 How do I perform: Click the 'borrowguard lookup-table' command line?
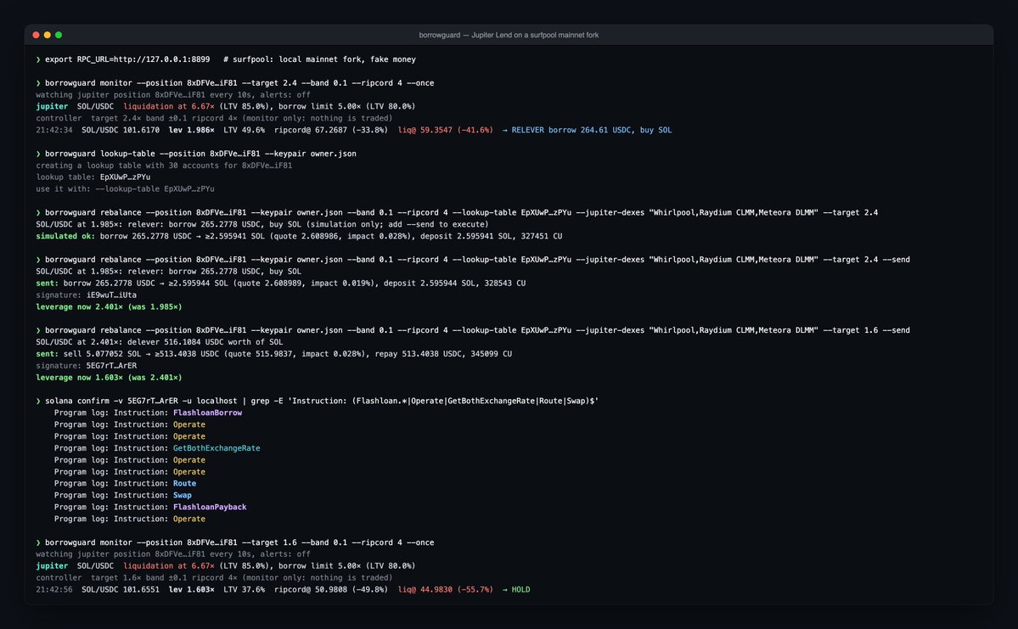click(200, 154)
